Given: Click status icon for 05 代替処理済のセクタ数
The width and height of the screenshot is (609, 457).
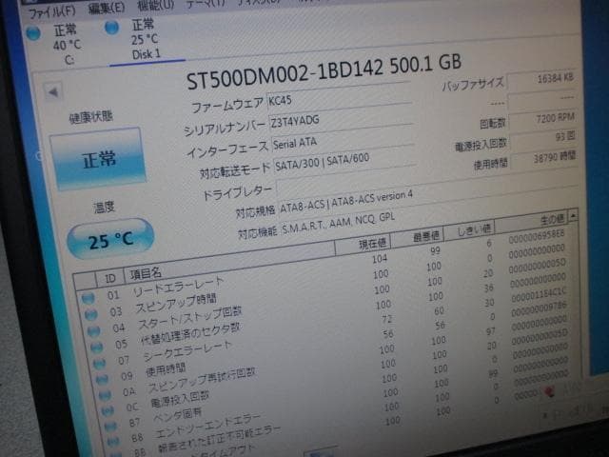Looking at the screenshot, I should (x=97, y=347).
